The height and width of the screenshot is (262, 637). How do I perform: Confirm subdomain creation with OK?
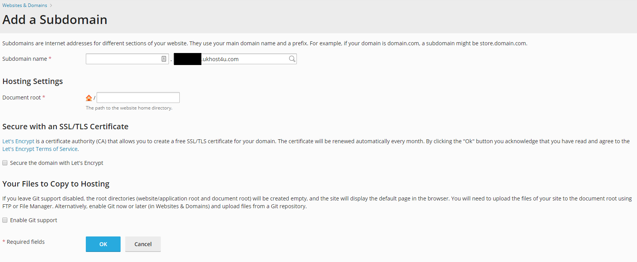(103, 244)
